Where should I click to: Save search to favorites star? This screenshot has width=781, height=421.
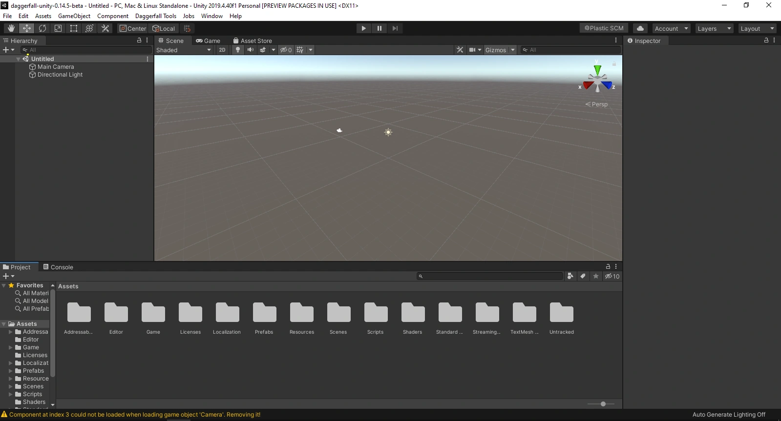tap(596, 276)
